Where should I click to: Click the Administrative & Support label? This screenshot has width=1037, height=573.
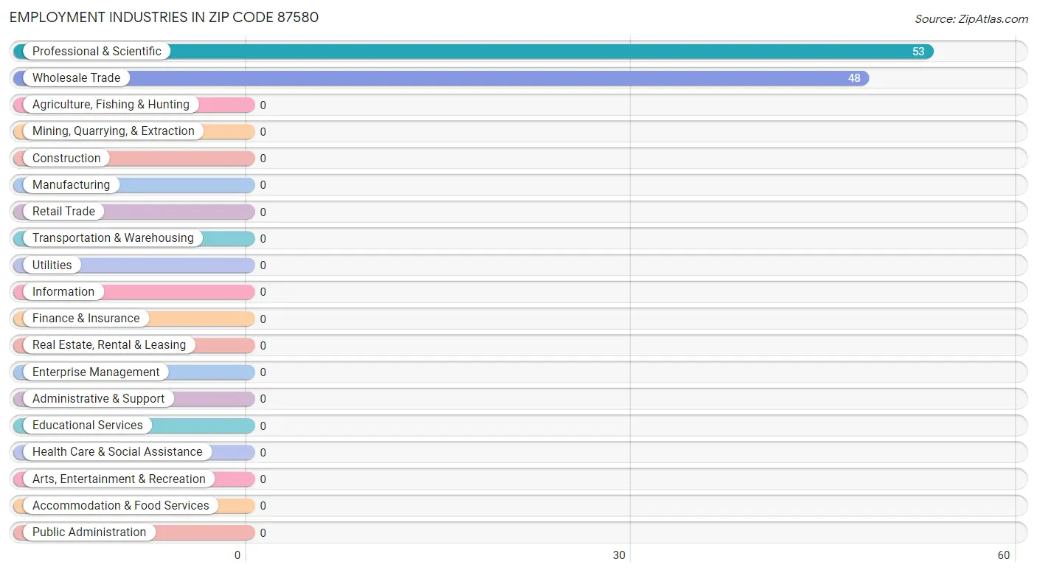click(x=99, y=398)
